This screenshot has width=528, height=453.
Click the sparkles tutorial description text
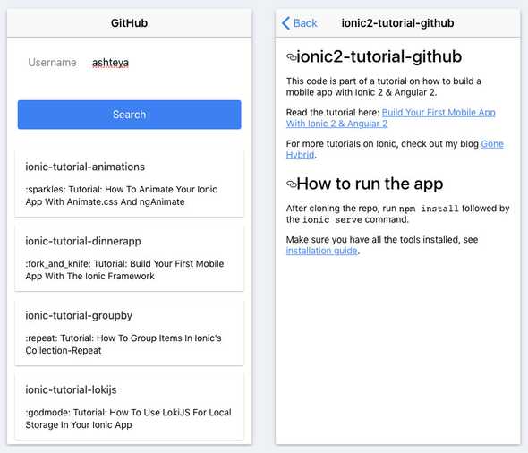(121, 196)
